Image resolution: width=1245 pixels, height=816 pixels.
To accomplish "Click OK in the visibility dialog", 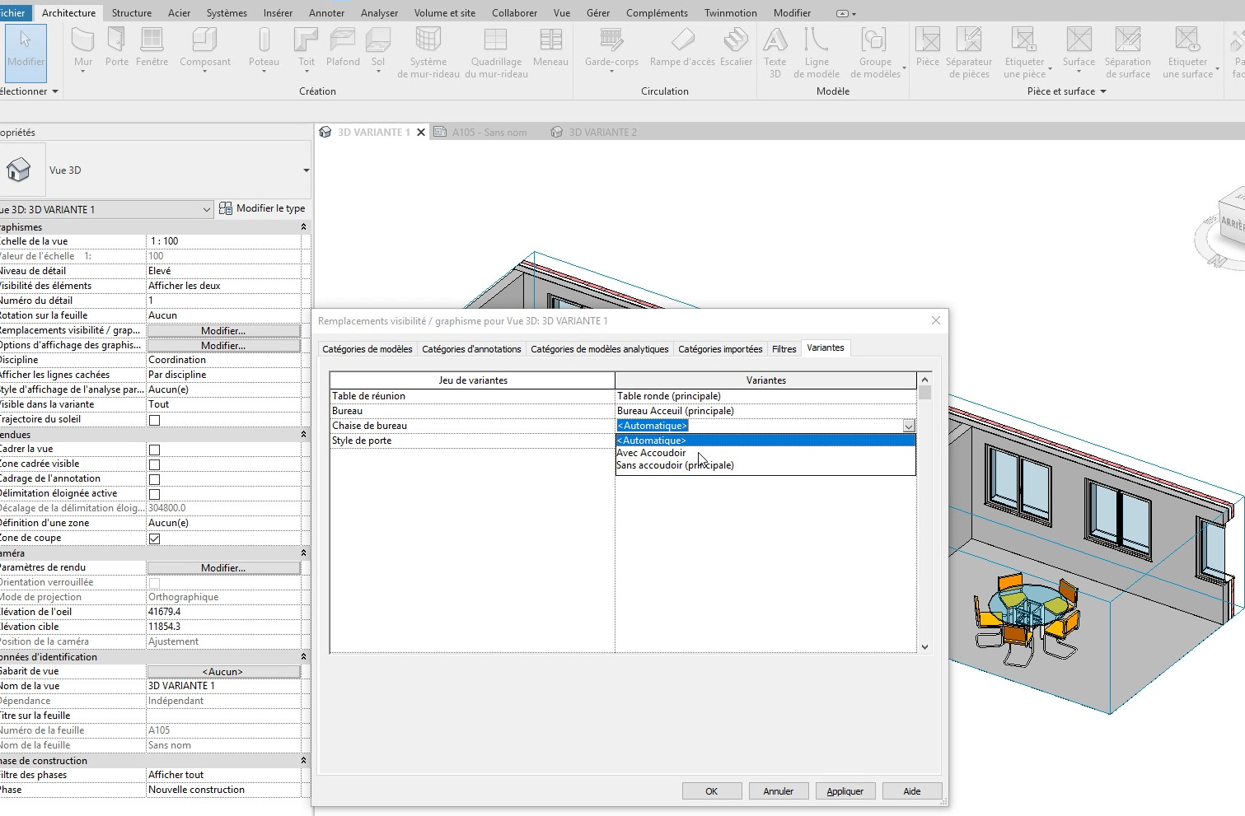I will click(x=711, y=791).
